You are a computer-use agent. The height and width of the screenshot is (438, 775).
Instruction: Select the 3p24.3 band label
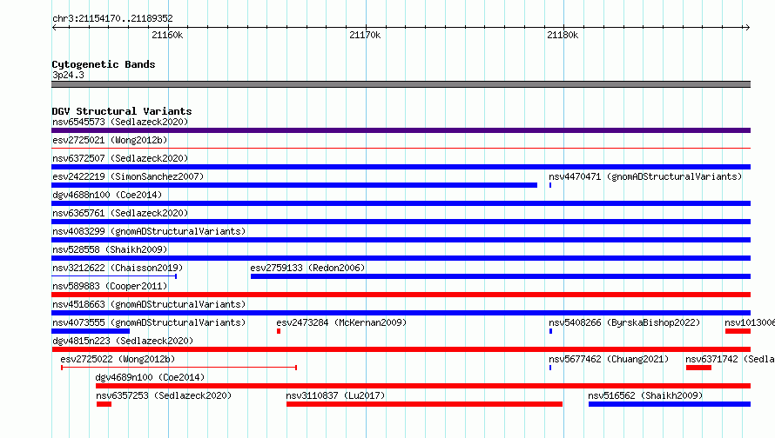point(68,75)
